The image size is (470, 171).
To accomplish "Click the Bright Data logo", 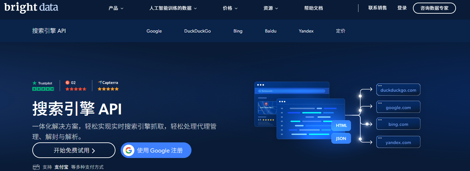I will coord(31,7).
